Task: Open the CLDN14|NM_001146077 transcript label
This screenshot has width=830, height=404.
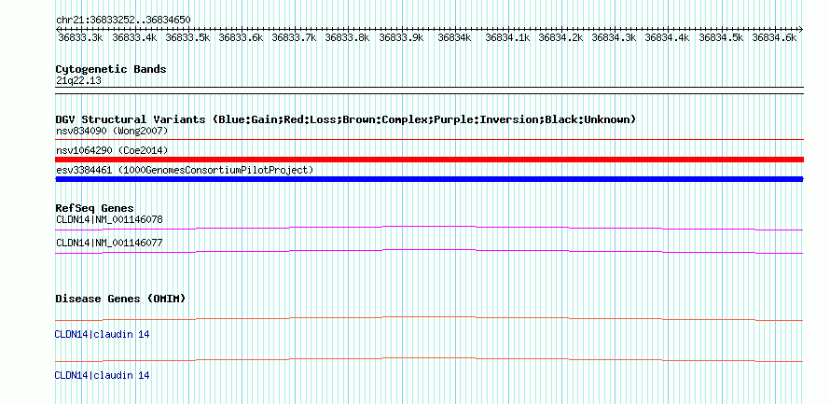Action: tap(109, 243)
